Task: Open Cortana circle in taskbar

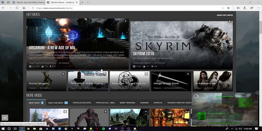Action: point(9,129)
